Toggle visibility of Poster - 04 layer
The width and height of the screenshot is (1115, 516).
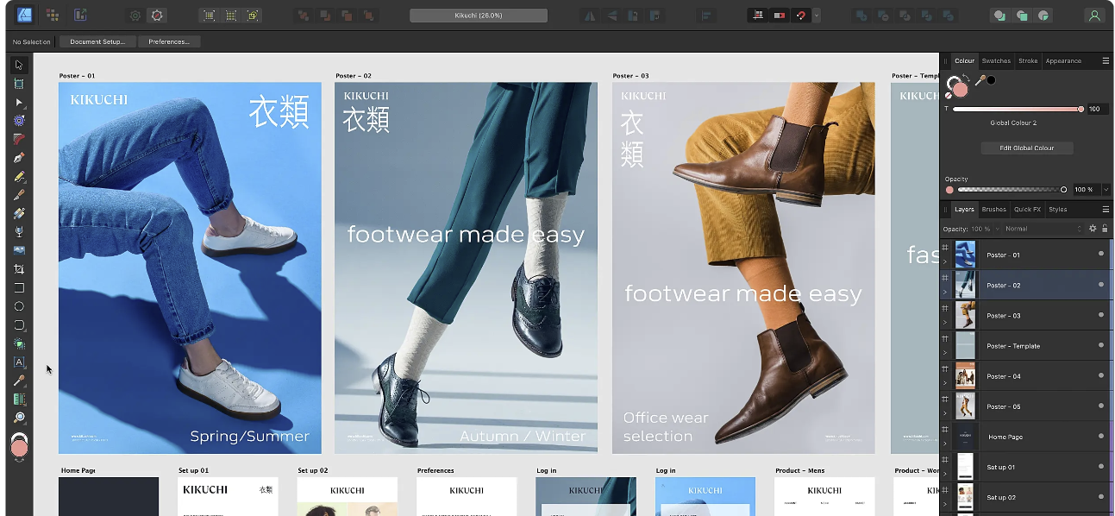1101,375
